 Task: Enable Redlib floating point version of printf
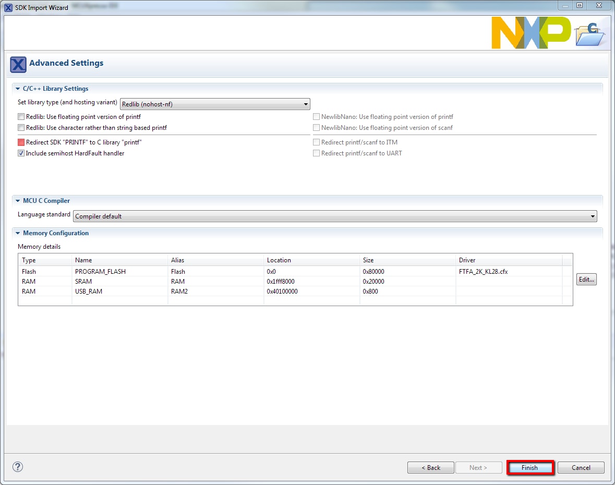click(x=21, y=117)
